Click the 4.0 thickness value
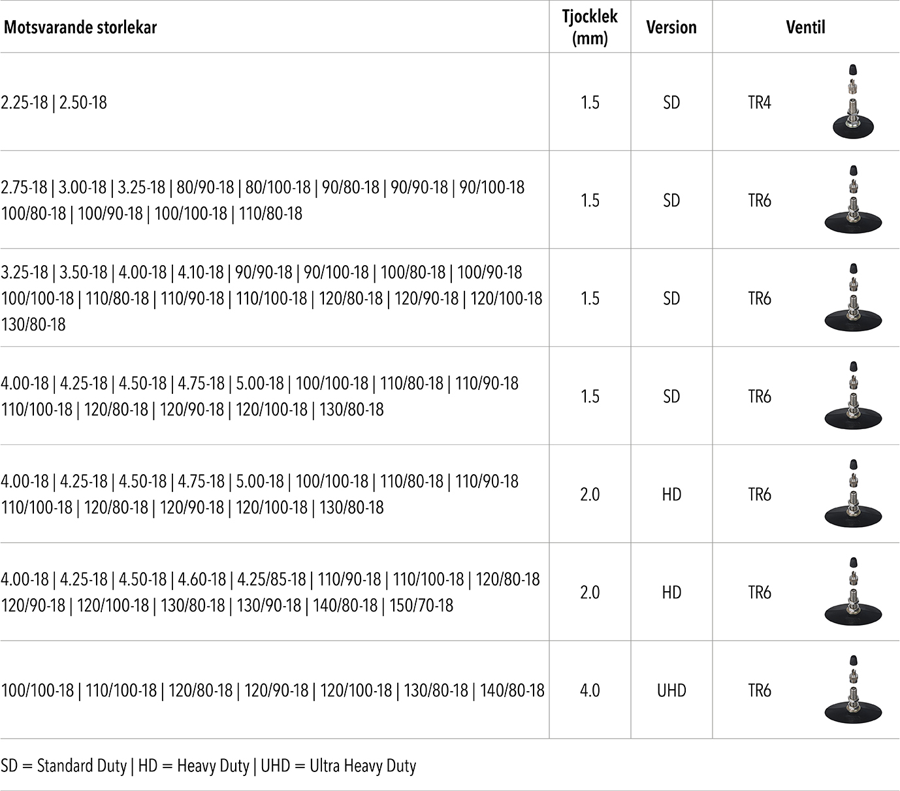Viewport: 900px width, 791px height. [590, 690]
